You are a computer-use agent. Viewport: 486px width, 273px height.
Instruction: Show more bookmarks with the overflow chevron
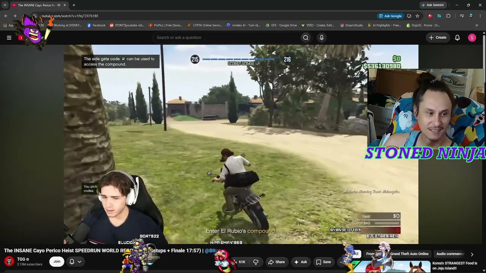click(477, 25)
